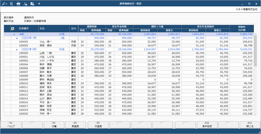261x134 pixels.
Task: Select employee 福井 和栄
Action: (46, 106)
